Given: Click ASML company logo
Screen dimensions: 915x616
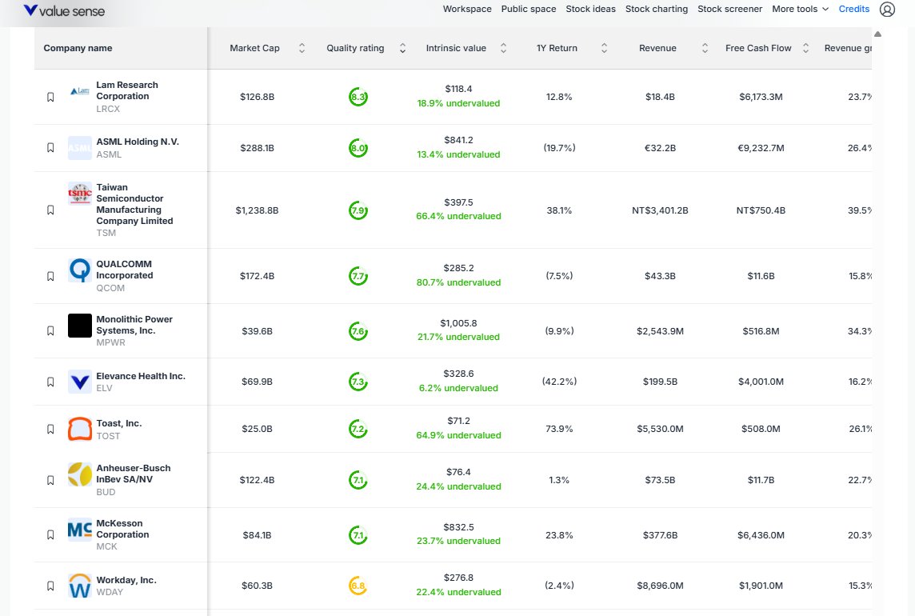Looking at the screenshot, I should pyautogui.click(x=80, y=148).
